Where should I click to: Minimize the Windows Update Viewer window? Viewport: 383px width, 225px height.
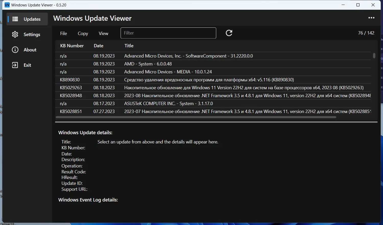(x=343, y=5)
